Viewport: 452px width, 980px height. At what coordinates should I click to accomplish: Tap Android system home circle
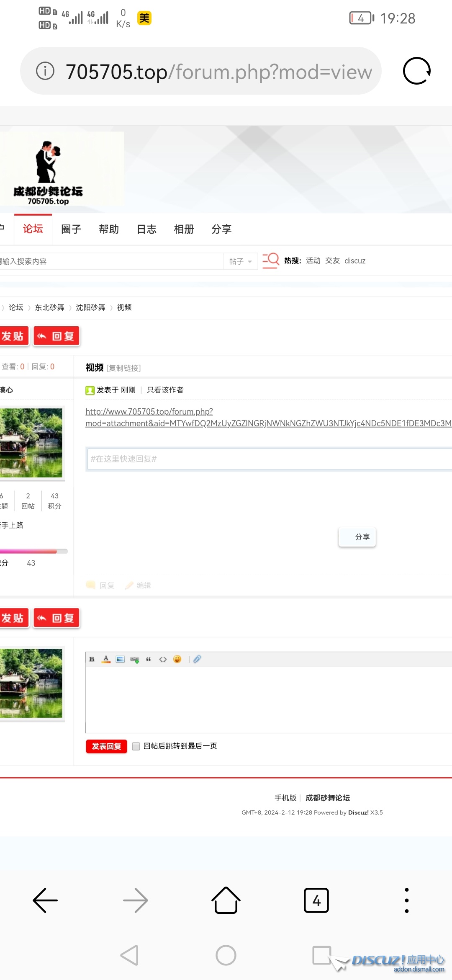tap(226, 955)
